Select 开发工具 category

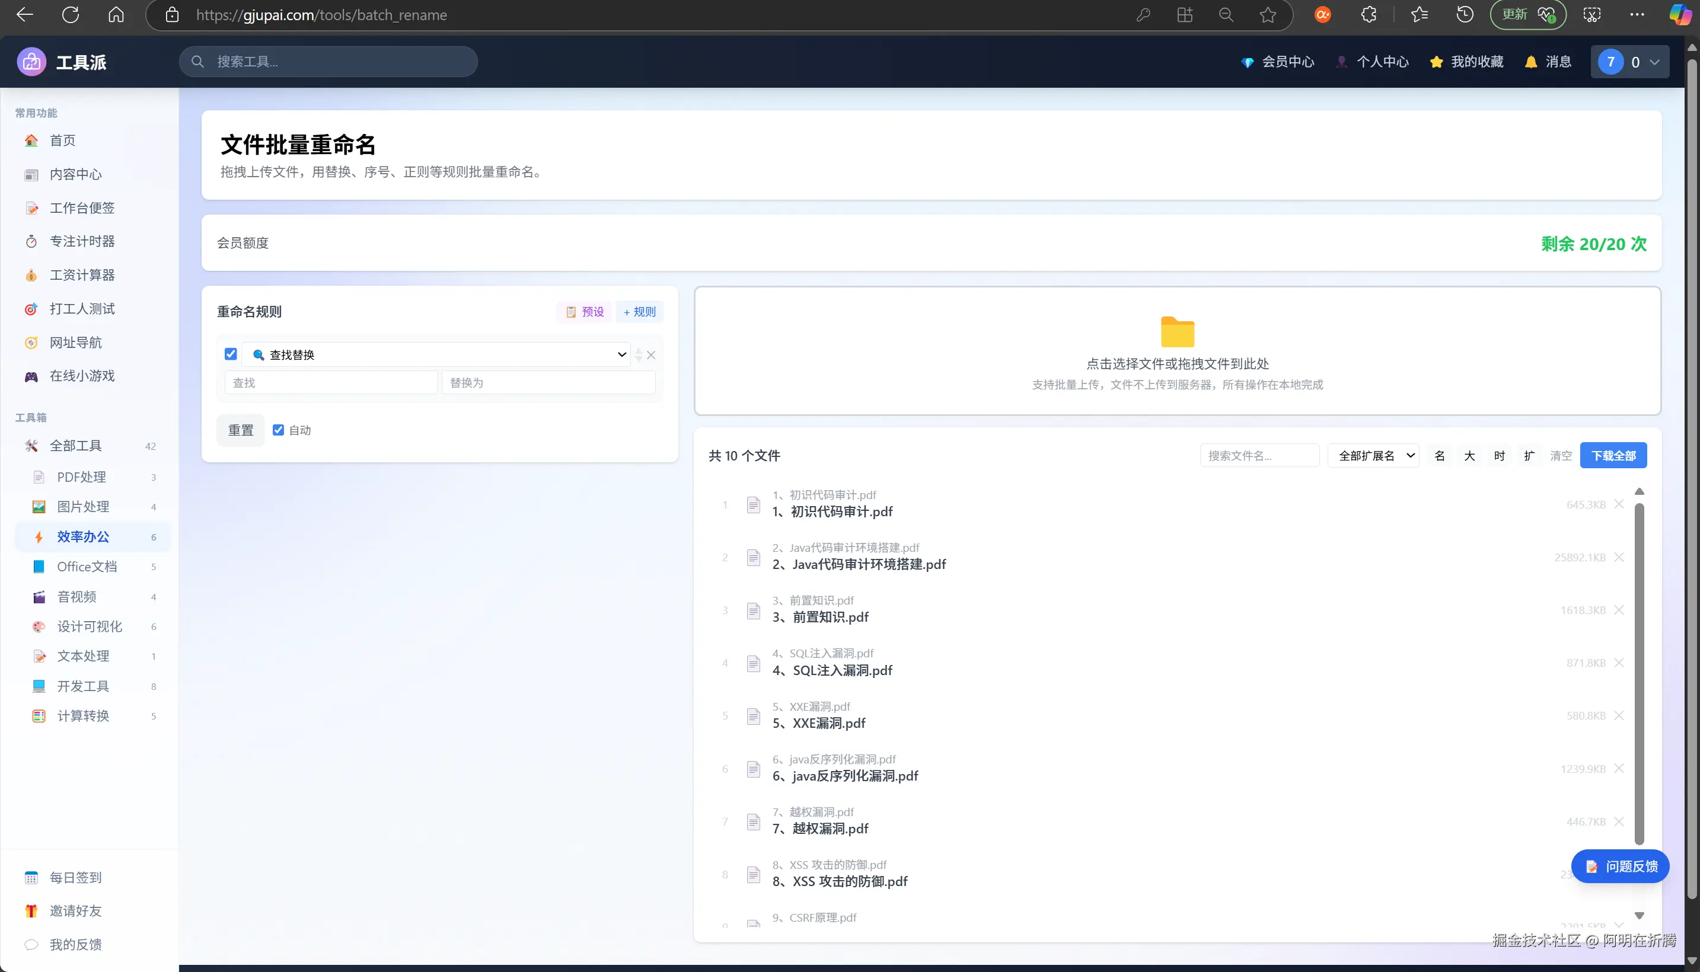point(93,686)
